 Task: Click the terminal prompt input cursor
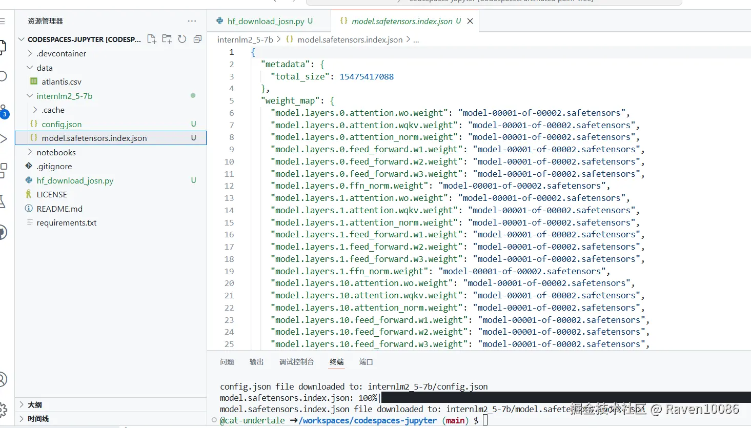coord(485,420)
